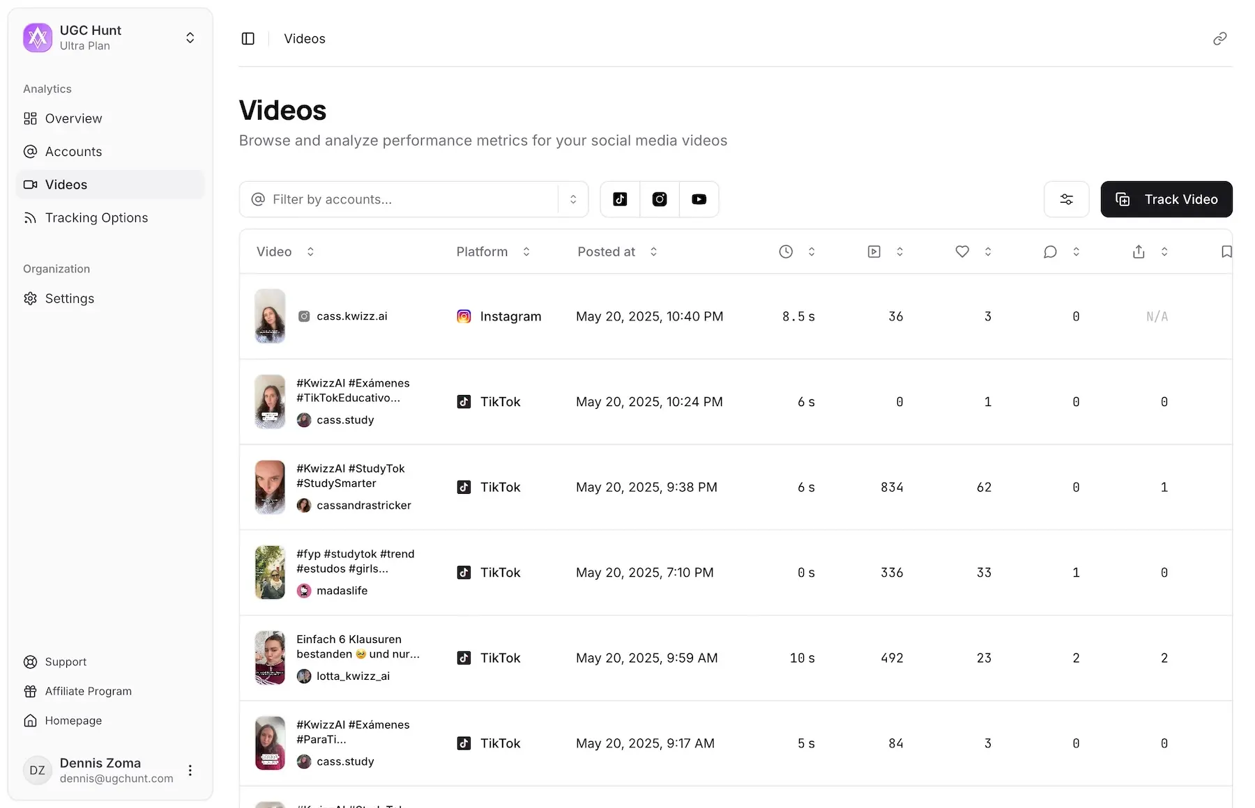Open the Support page

[x=66, y=662]
